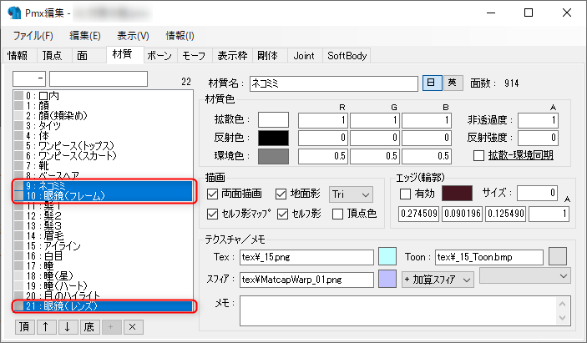Image resolution: width=587 pixels, height=343 pixels.
Task: Switch to 表示枠 tab
Action: click(x=232, y=56)
